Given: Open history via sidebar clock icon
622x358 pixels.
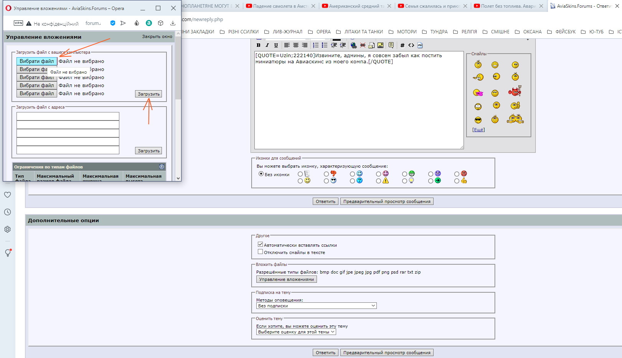Looking at the screenshot, I should tap(8, 212).
